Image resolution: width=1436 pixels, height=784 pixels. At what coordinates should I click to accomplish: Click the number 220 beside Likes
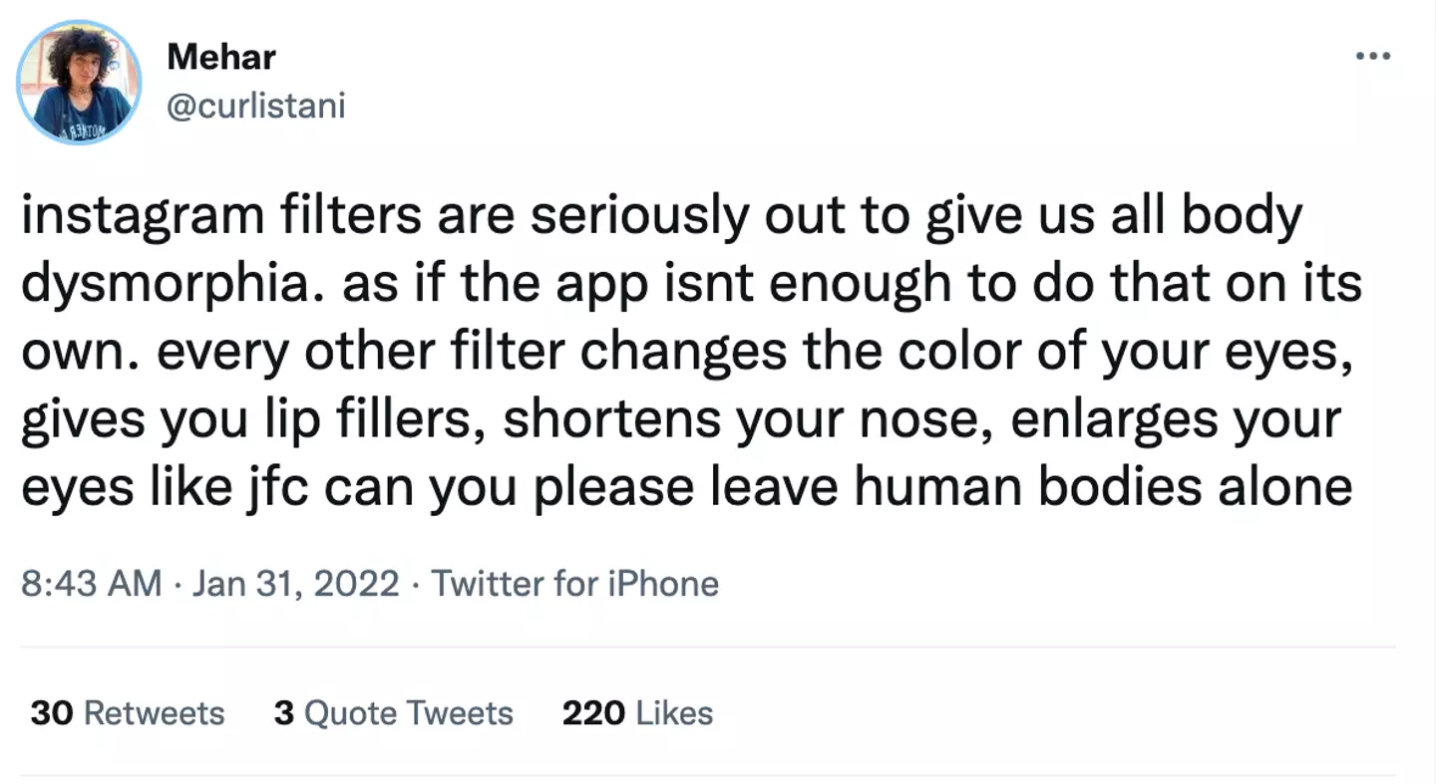click(593, 713)
